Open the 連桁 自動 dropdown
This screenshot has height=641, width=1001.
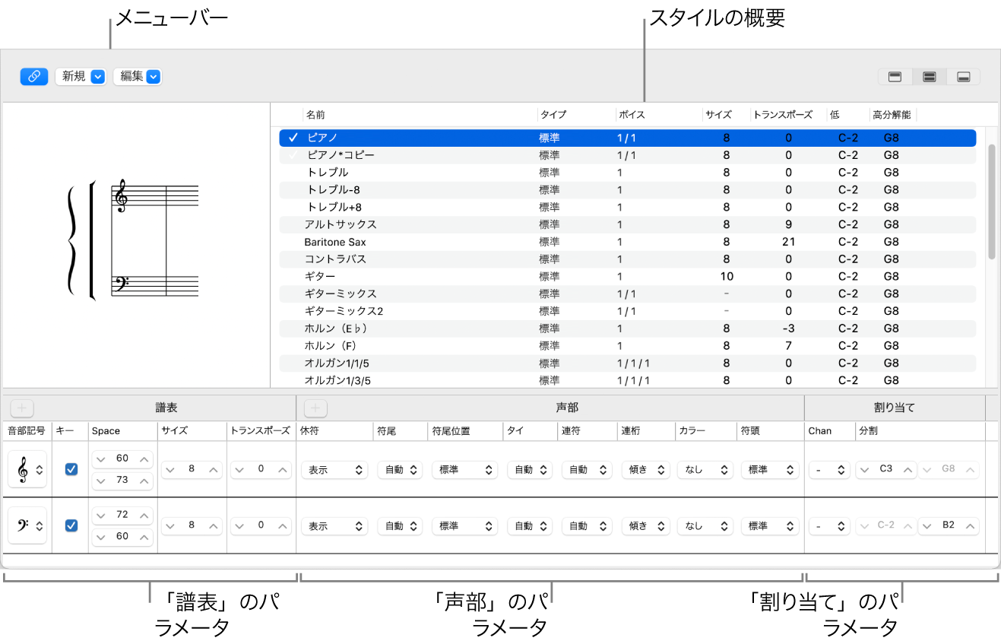click(645, 469)
